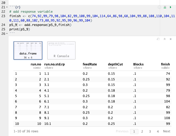Screen dimensions: 176x136
Task: Open chunk options gear icon
Action: tap(159, 7)
